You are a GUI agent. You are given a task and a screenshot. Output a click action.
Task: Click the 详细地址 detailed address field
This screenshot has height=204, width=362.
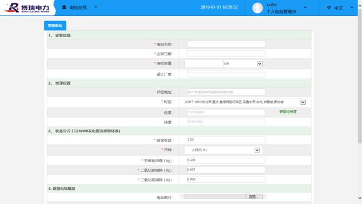click(226, 92)
